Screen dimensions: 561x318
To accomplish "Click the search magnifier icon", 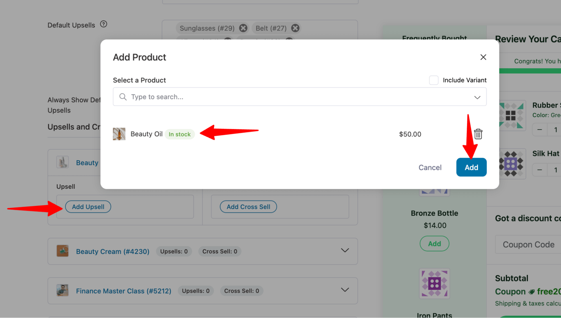I will click(123, 96).
